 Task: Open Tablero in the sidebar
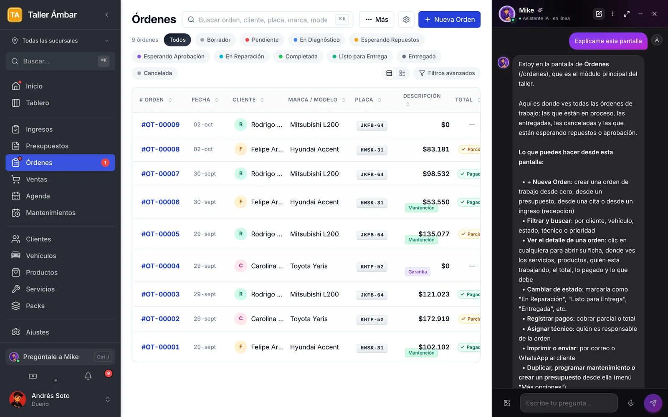pos(60,103)
